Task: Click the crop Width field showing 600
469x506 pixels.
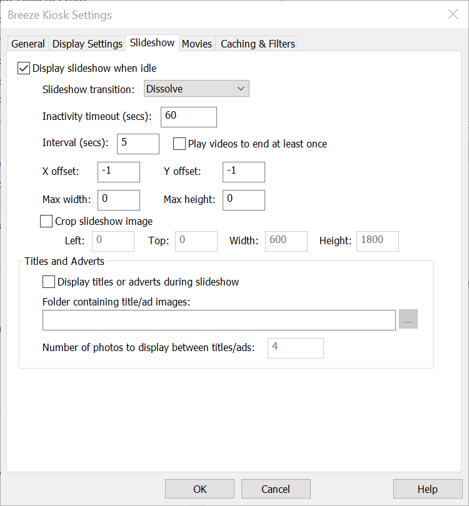Action: (x=286, y=241)
